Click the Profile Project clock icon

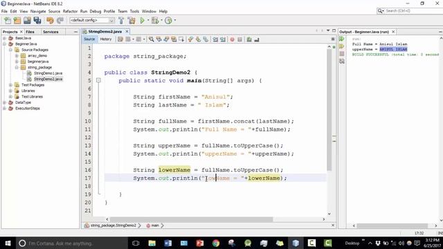(x=168, y=20)
